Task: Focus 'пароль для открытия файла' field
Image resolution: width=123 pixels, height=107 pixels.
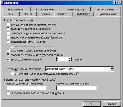Action: [x=27, y=88]
